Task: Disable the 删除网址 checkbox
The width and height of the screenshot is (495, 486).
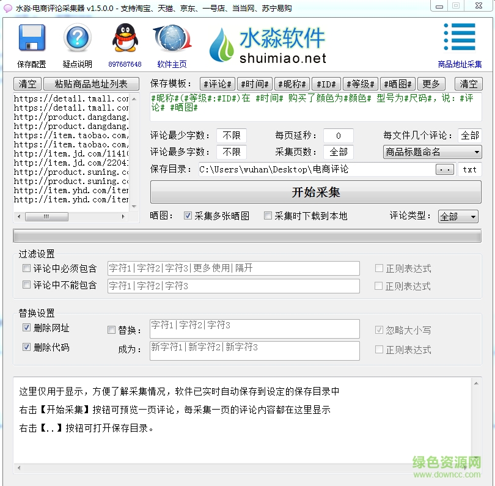Action: point(26,328)
